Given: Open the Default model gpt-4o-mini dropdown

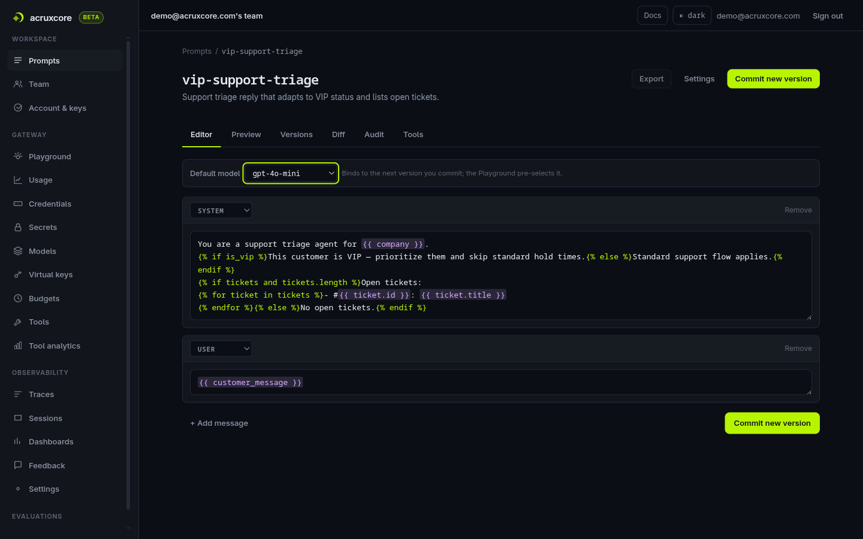Looking at the screenshot, I should click(x=291, y=173).
